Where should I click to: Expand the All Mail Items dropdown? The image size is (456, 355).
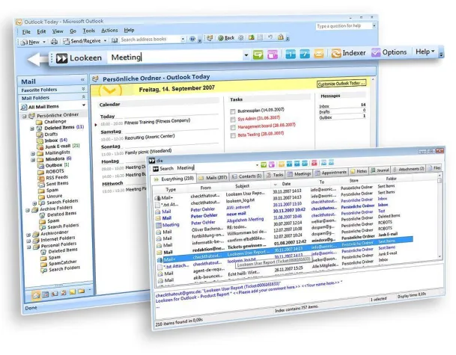(83, 107)
